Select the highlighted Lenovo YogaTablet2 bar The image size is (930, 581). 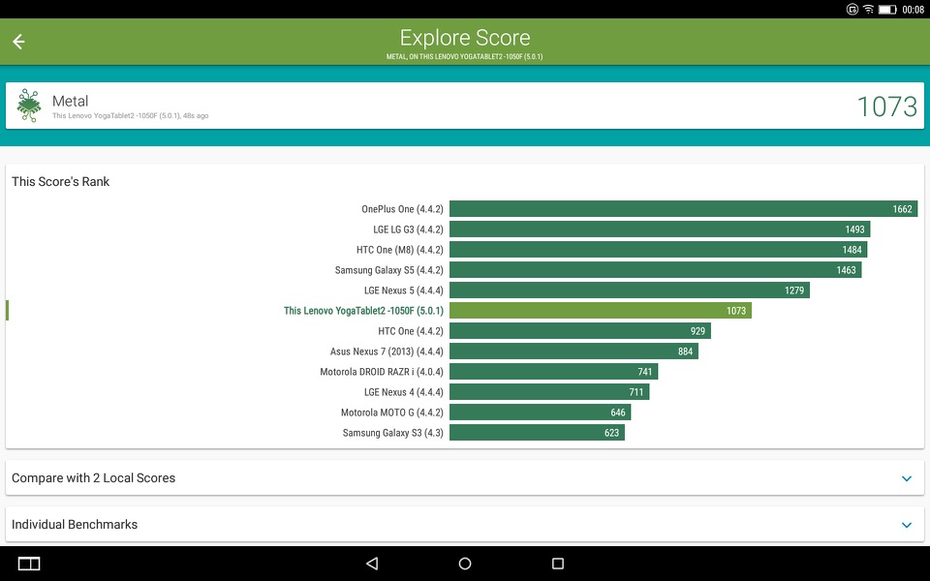click(601, 311)
